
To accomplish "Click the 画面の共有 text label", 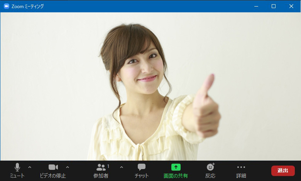I will point(176,176).
